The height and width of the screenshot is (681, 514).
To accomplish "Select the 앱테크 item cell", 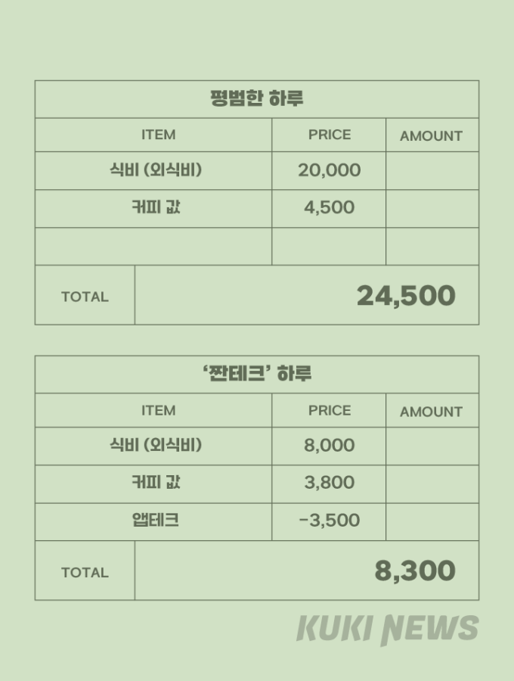I will click(x=155, y=520).
